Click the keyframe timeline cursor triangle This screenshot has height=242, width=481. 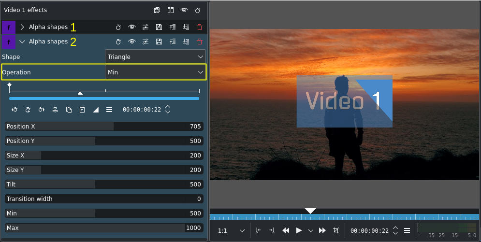[x=80, y=93]
